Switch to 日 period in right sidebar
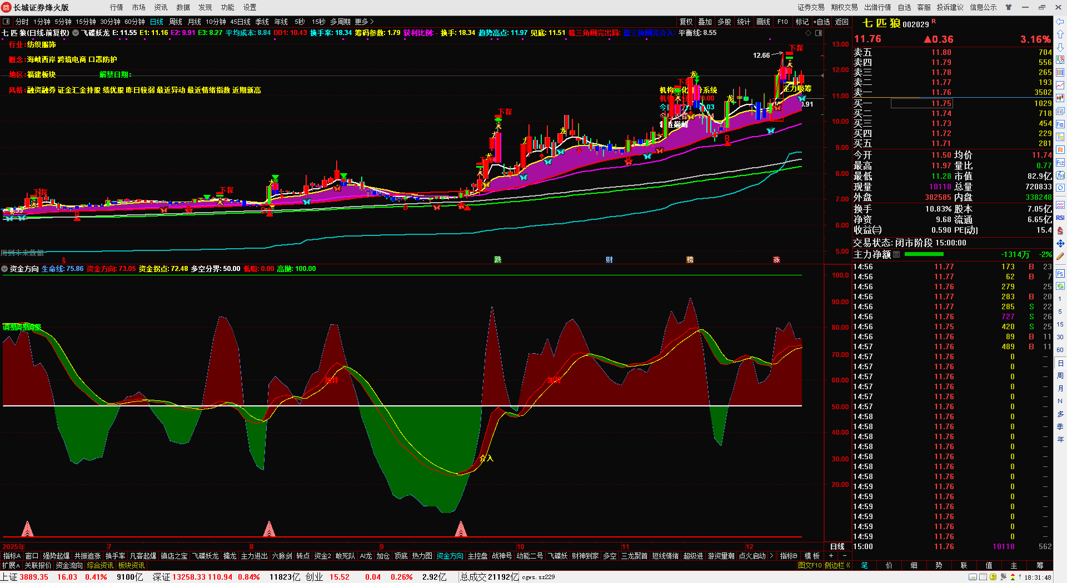Screen dimensions: 1067x583 1060,363
